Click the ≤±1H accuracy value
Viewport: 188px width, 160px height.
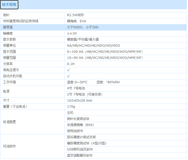click(72, 33)
